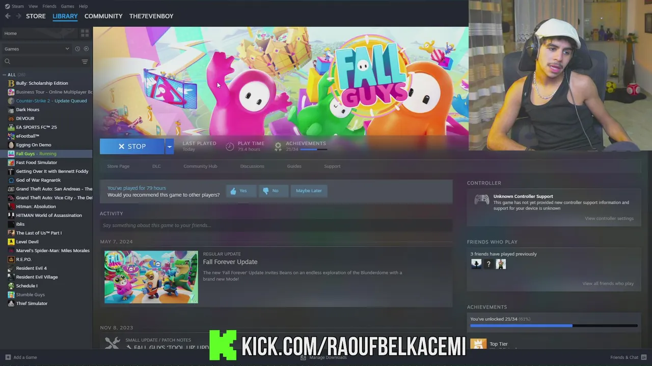Image resolution: width=652 pixels, height=366 pixels.
Task: Select EA SPORTS FC 25 in library
Action: click(36, 127)
